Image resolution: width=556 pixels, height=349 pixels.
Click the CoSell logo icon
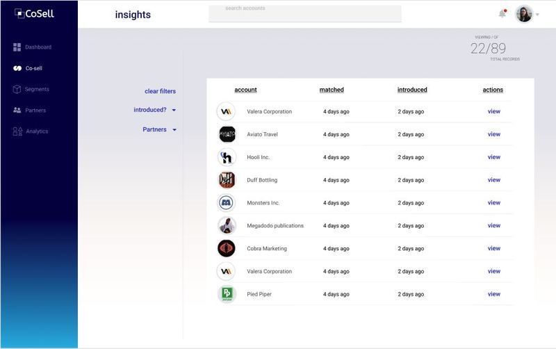19,13
